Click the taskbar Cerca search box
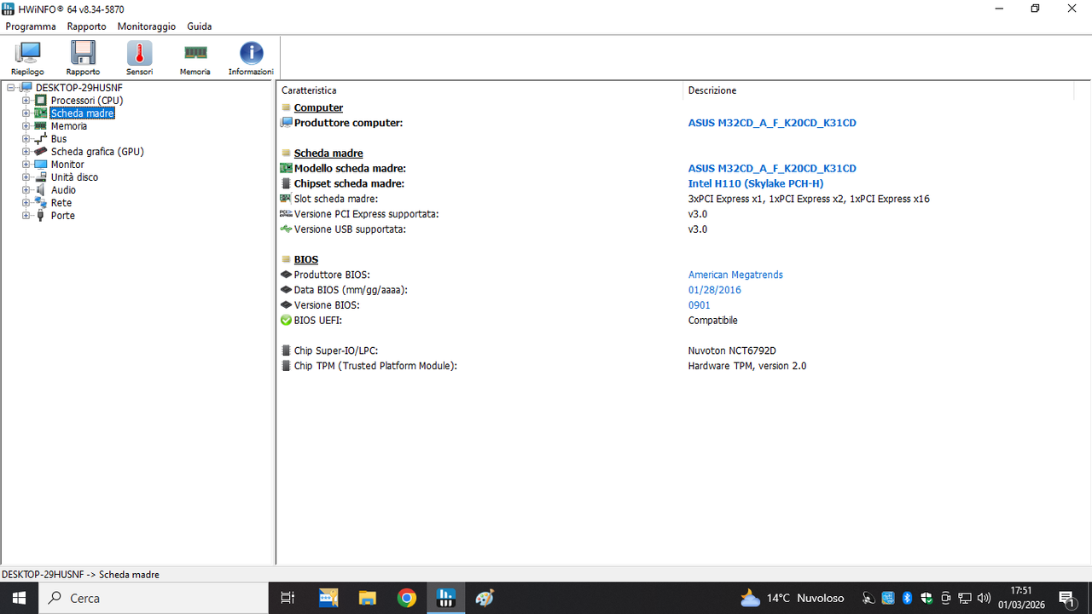Screen dimensions: 1092x614 tap(154, 599)
